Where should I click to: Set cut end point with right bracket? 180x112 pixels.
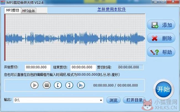[69, 85]
